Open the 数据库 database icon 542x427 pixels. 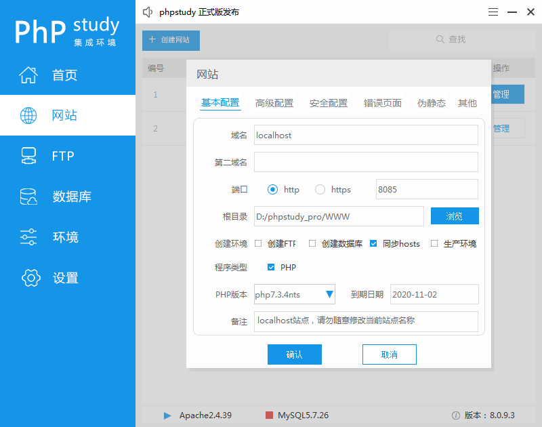(28, 197)
